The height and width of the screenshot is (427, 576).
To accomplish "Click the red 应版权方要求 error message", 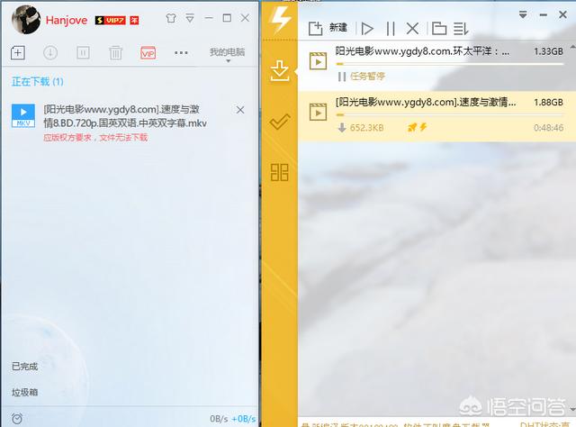I will 95,138.
